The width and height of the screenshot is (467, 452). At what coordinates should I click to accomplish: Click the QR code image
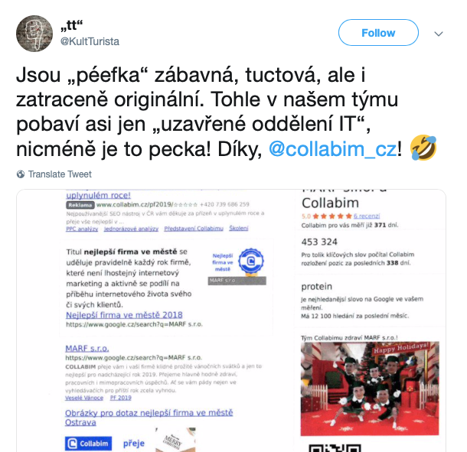[335, 448]
